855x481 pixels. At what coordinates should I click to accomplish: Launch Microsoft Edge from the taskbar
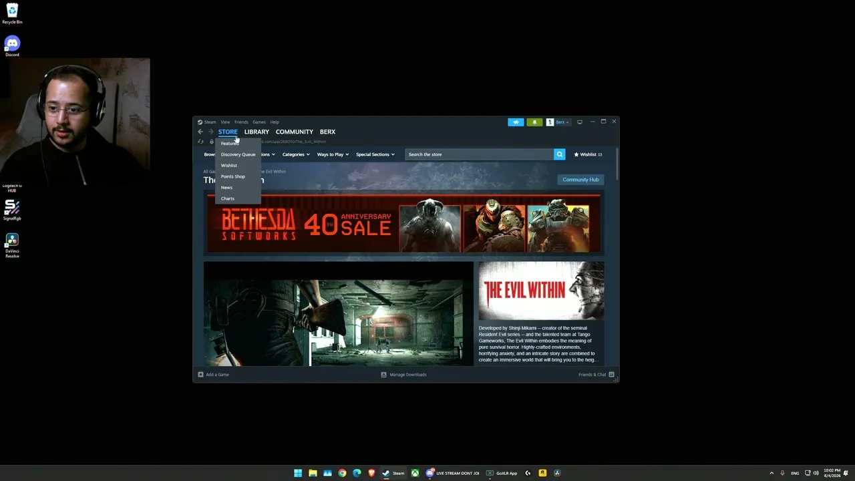[357, 473]
